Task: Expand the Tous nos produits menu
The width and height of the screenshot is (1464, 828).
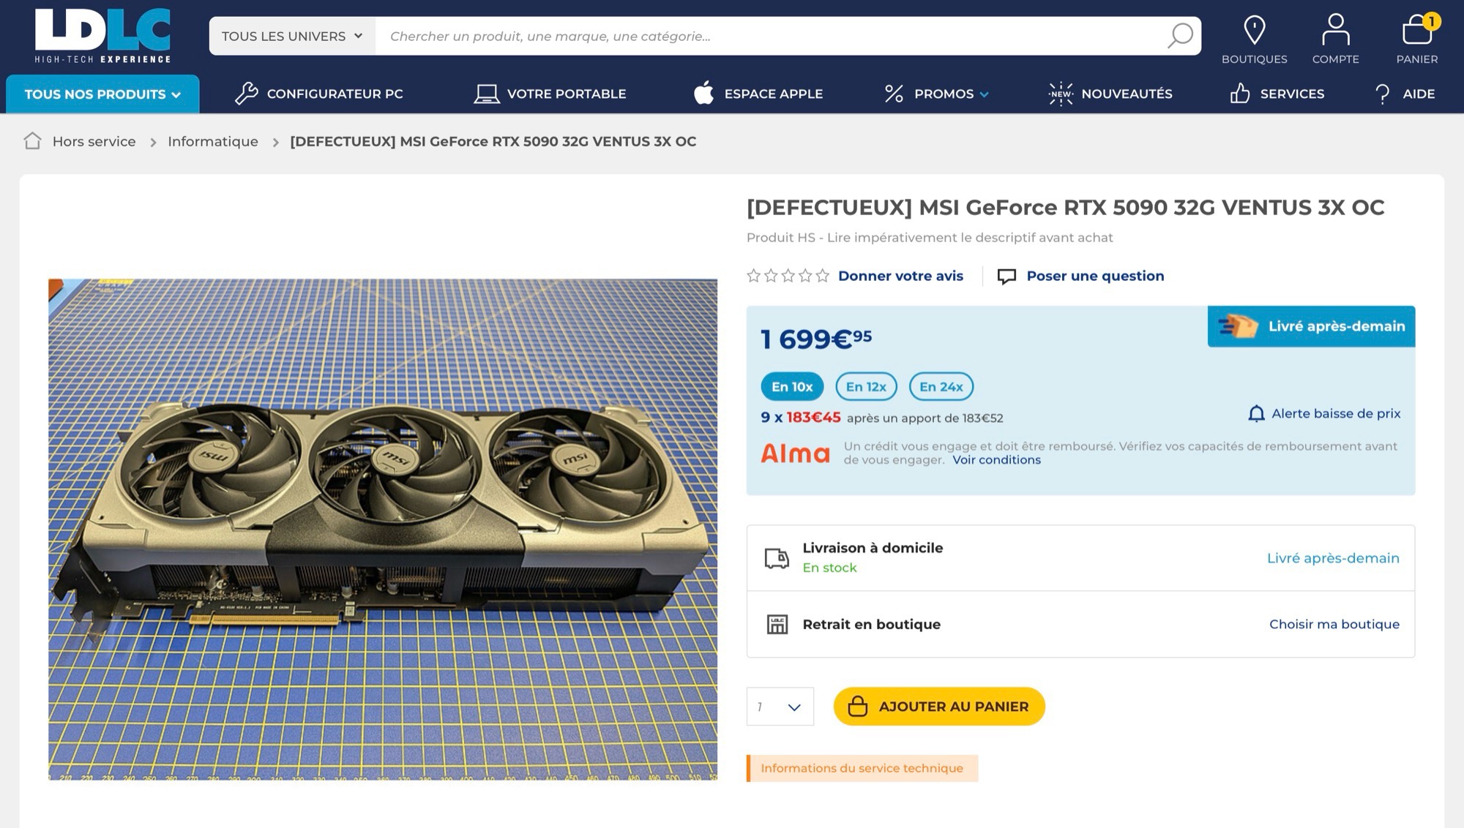Action: point(102,94)
